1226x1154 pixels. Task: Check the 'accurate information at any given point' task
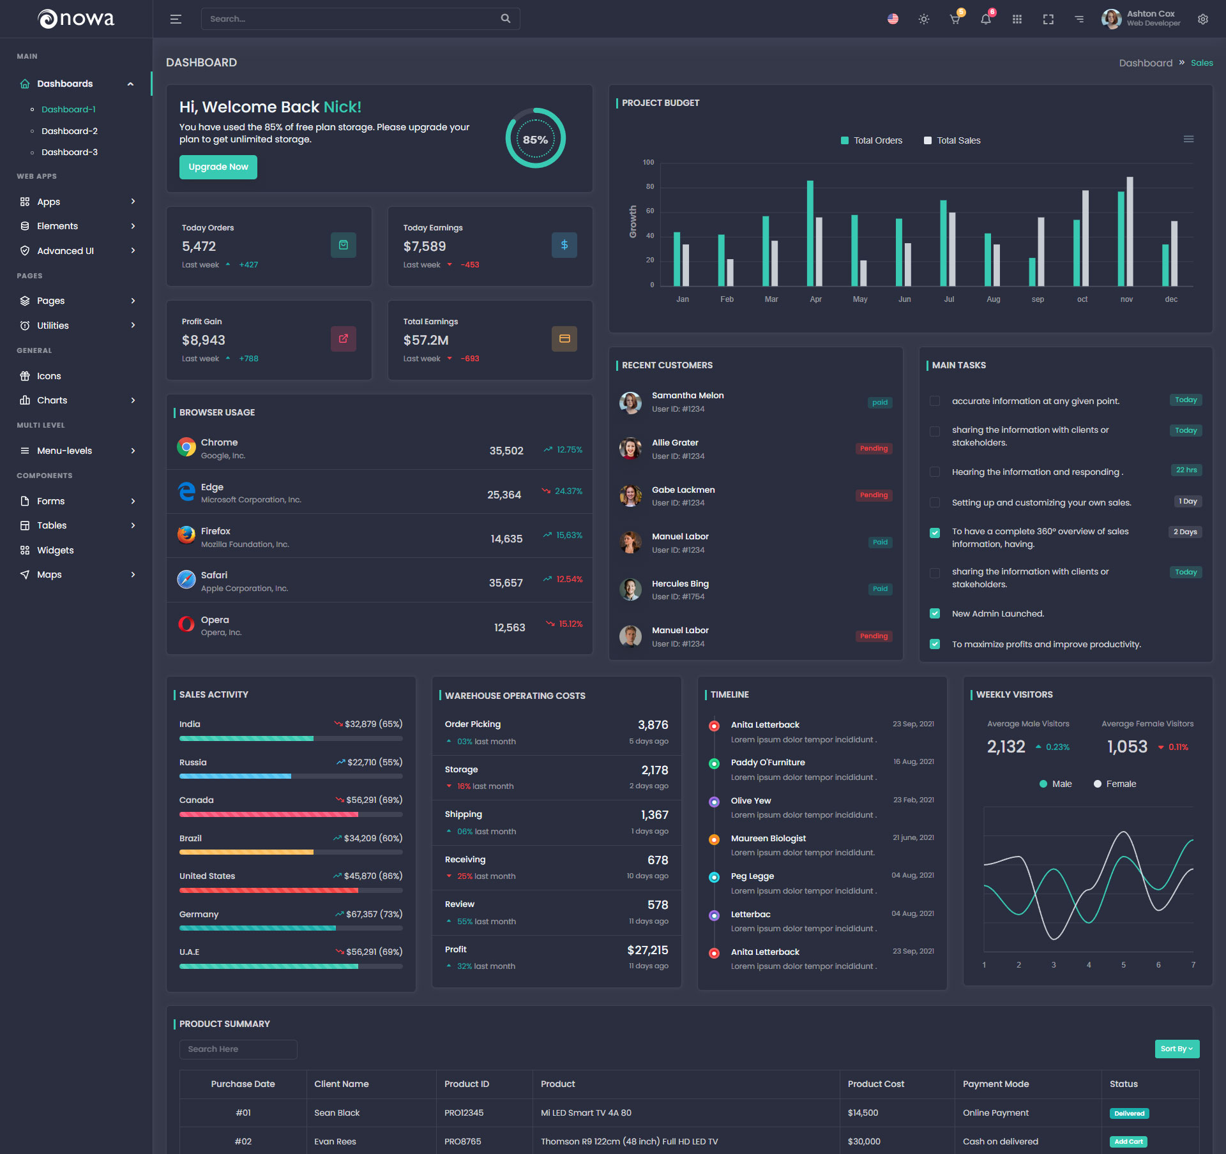[x=935, y=401]
